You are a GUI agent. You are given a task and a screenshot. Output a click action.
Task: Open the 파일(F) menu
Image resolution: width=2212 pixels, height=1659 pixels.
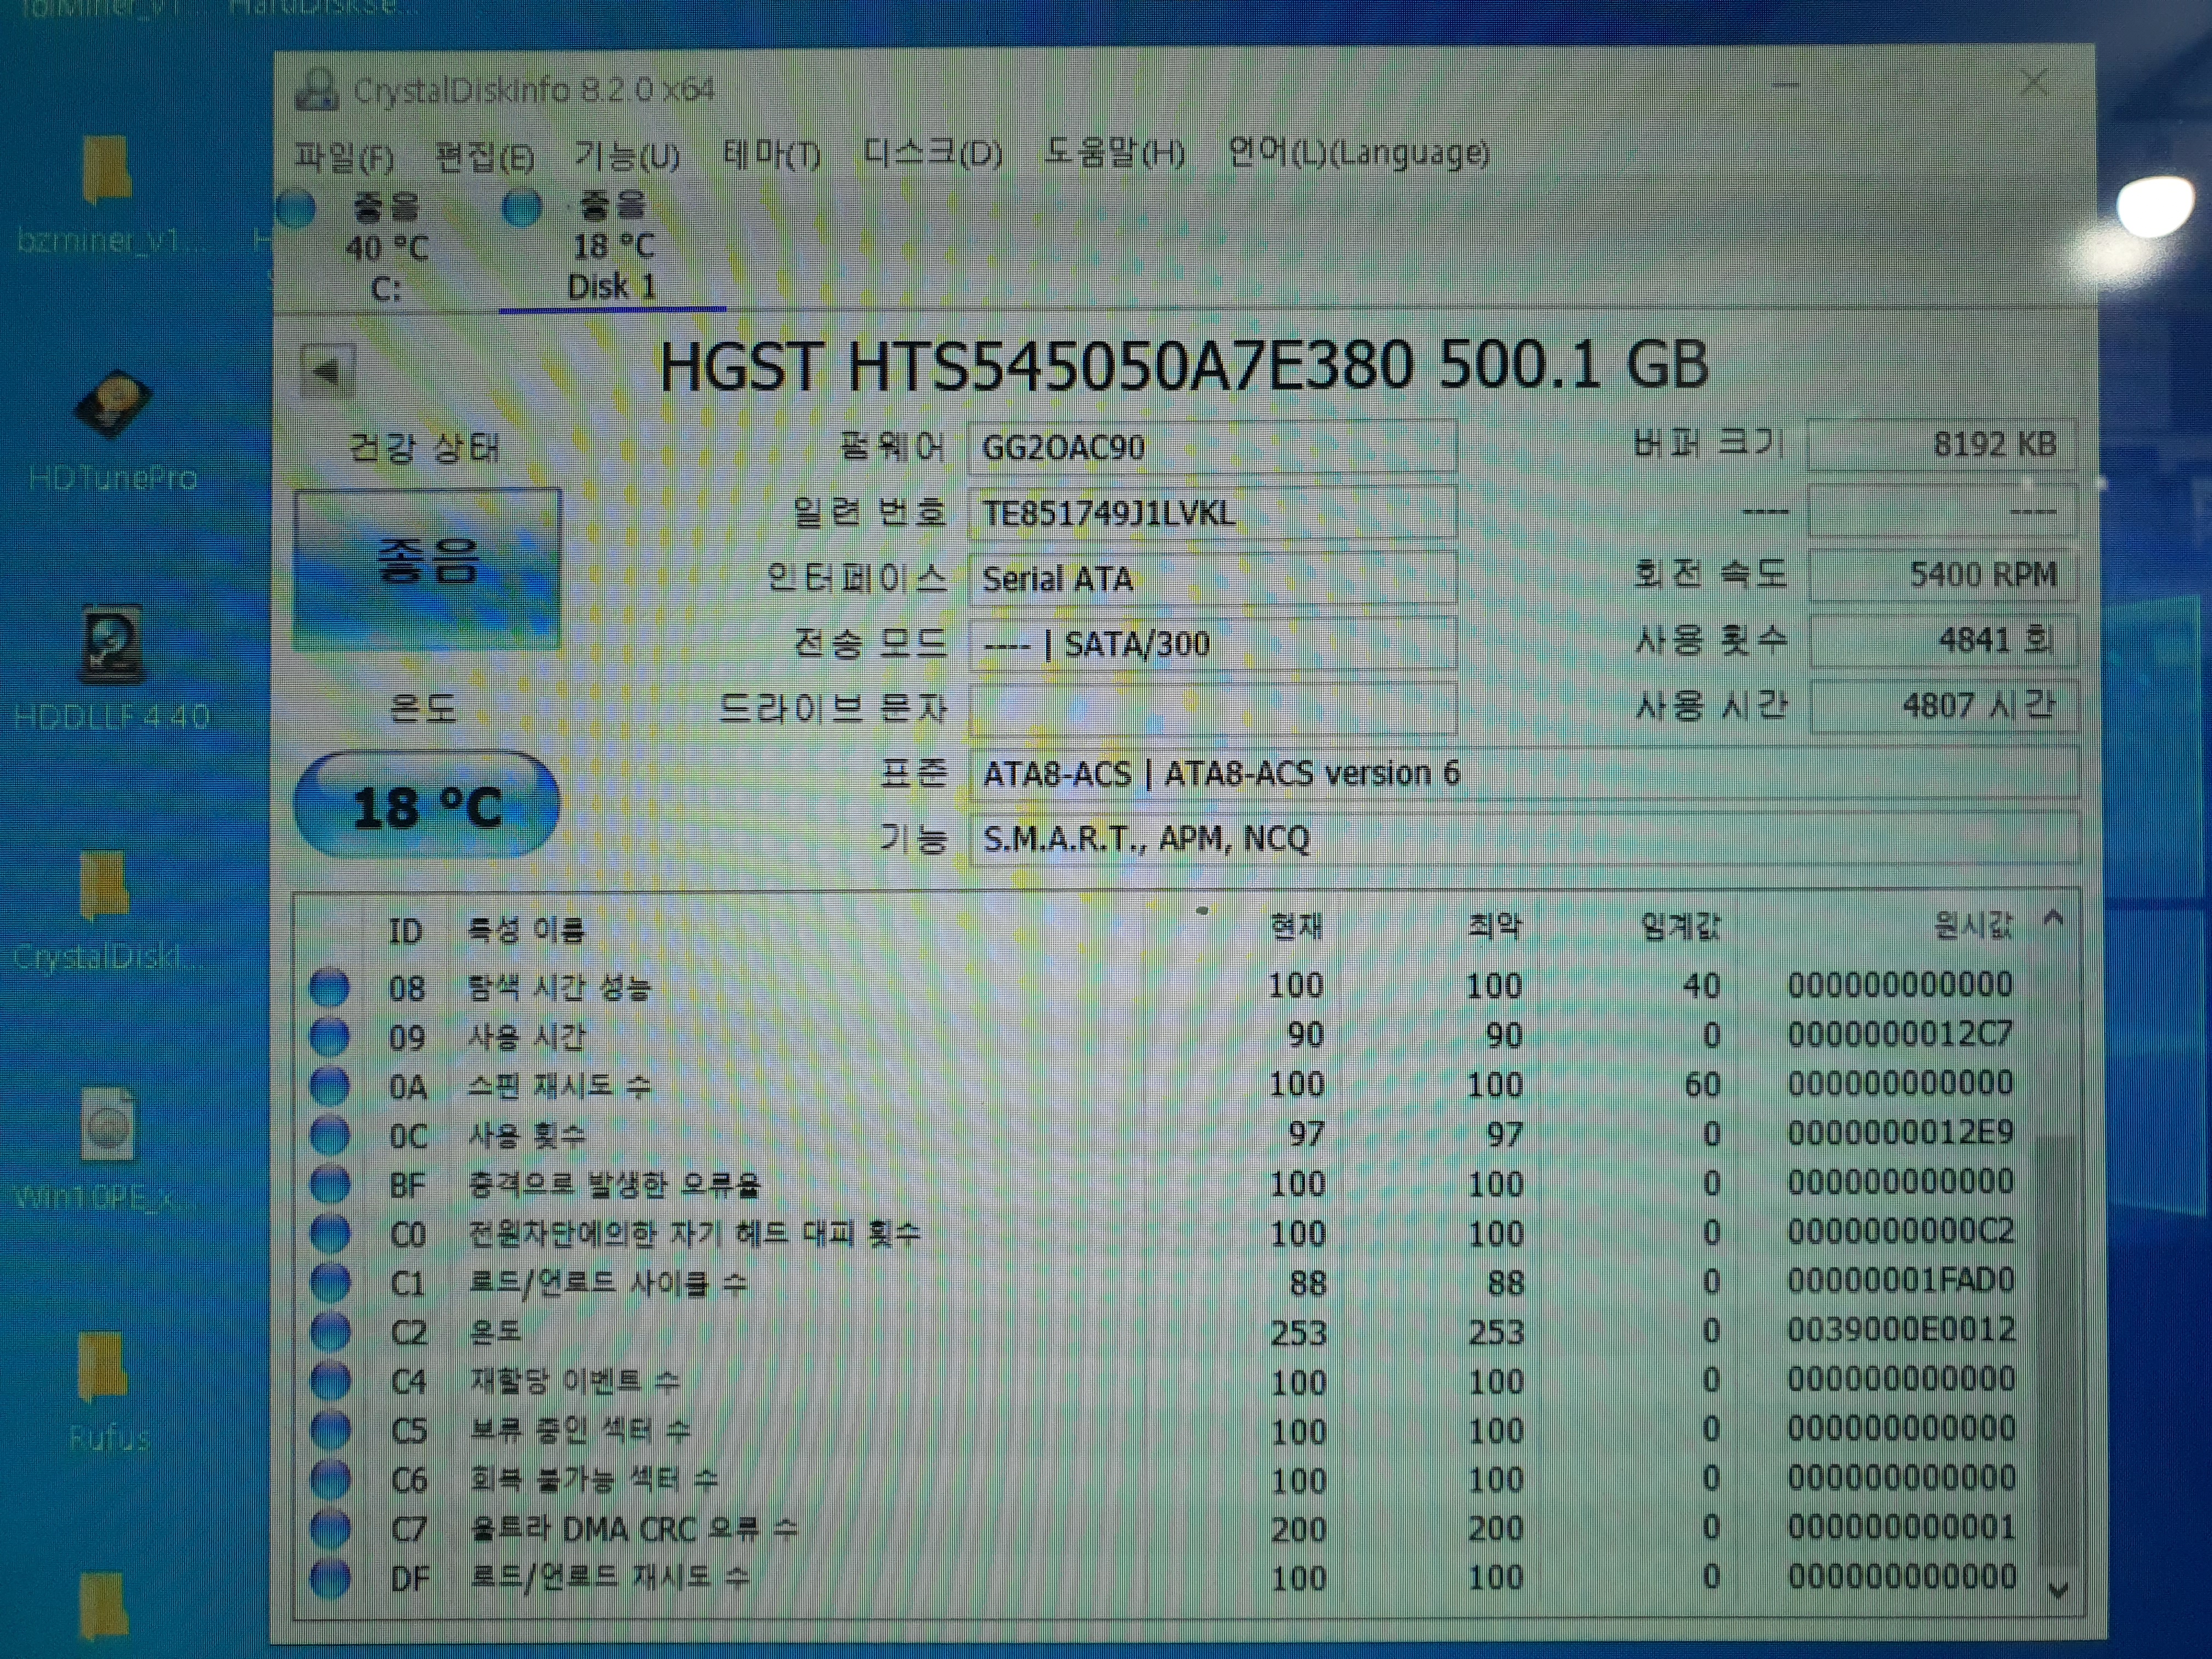344,157
